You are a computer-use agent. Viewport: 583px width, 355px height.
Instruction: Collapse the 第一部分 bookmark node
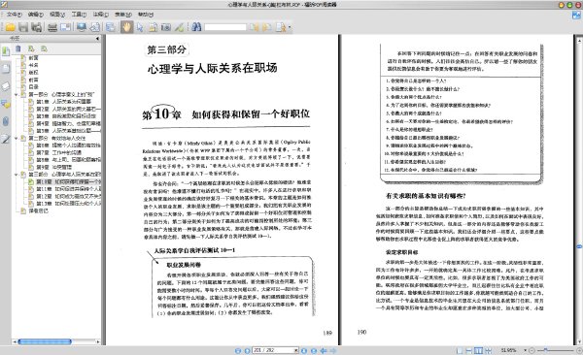(16, 95)
